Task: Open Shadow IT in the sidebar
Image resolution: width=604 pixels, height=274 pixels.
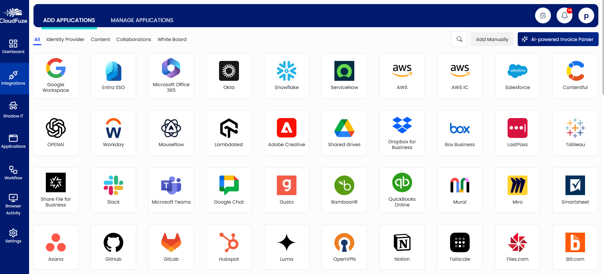Action: point(13,110)
